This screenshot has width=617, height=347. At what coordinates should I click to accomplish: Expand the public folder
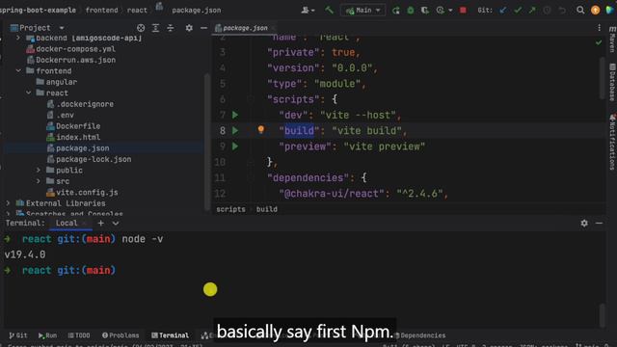click(39, 171)
